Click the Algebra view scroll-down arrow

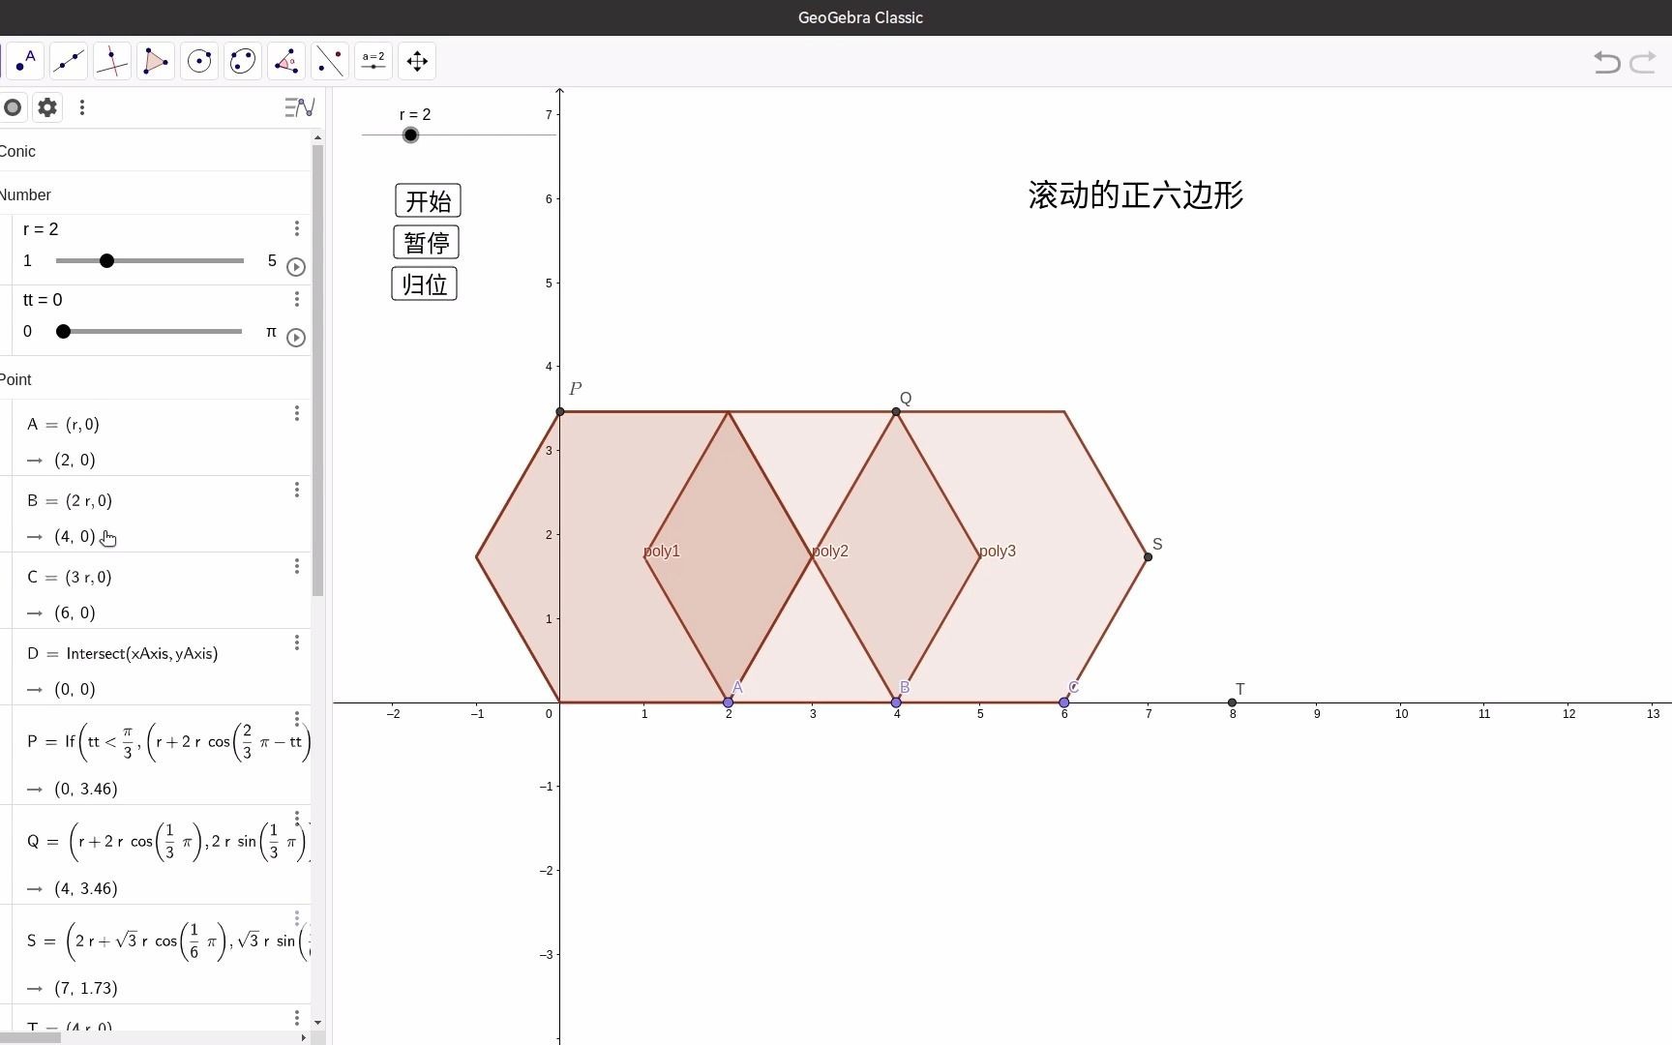point(317,1022)
